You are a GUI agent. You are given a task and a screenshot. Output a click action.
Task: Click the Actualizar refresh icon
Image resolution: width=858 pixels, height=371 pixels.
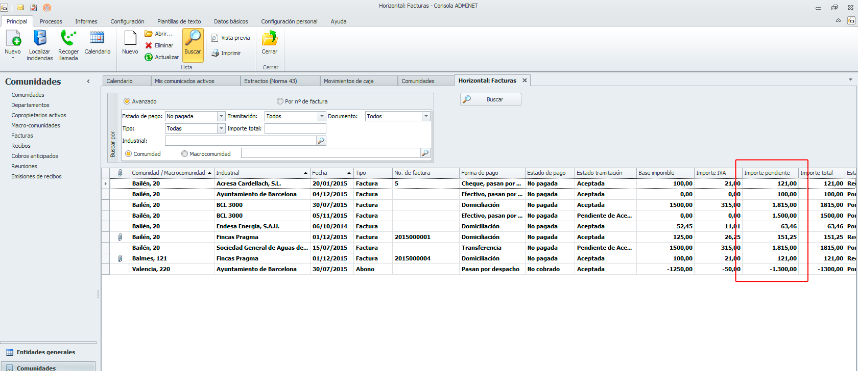pos(149,57)
